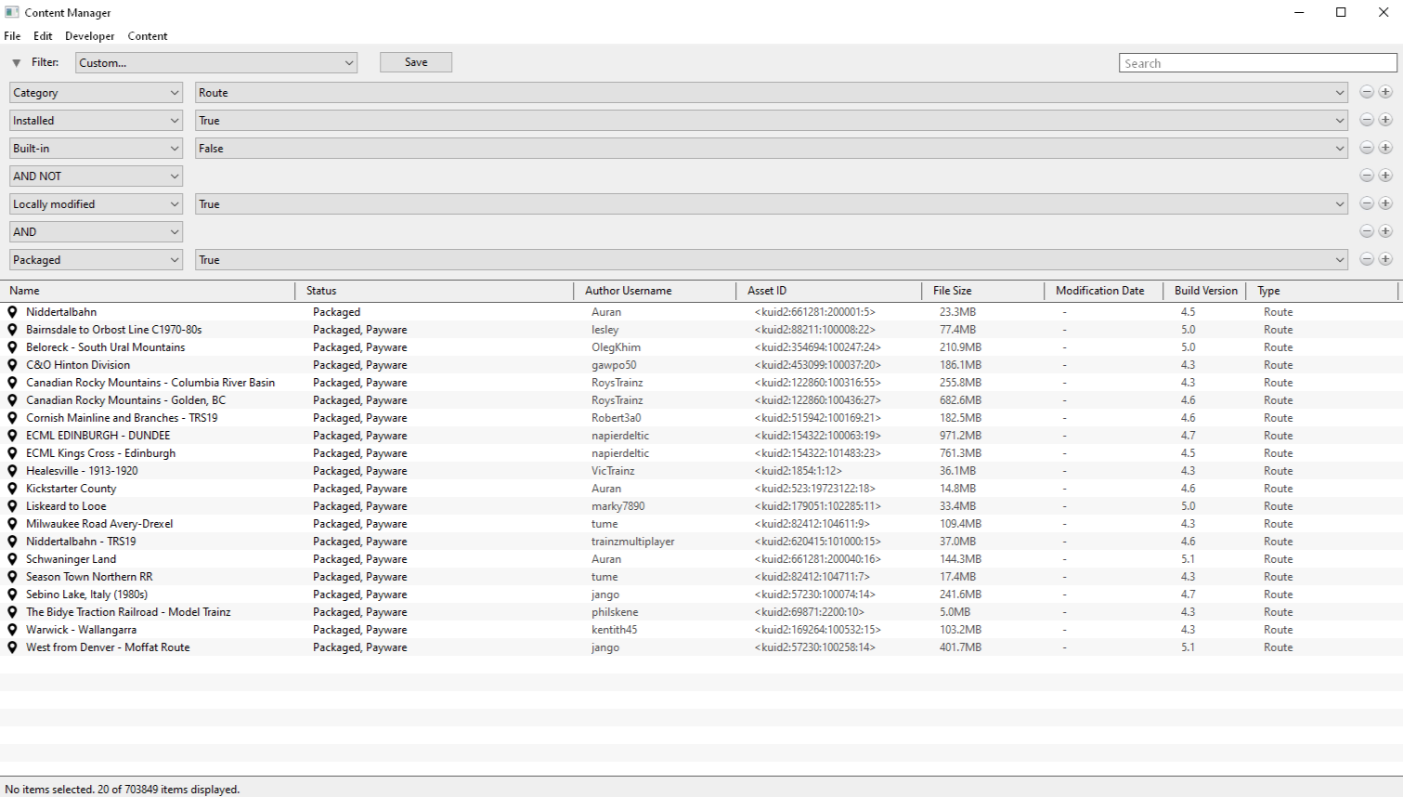Click the route pin icon for Liskeard to Looe

tap(12, 506)
